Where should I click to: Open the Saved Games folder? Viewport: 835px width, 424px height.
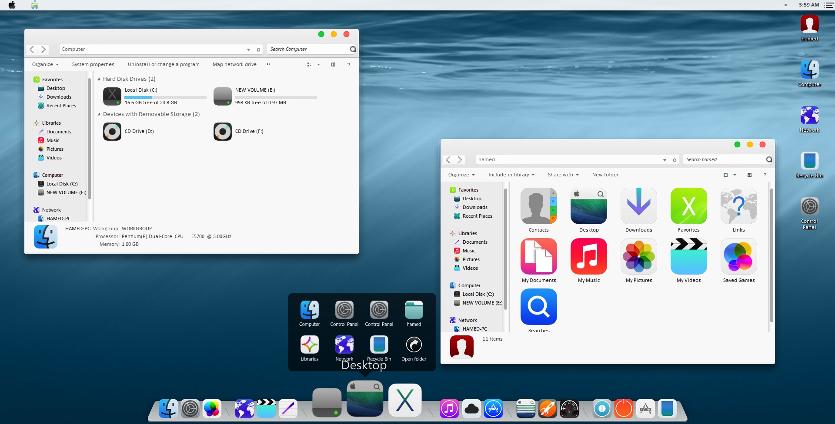(738, 257)
